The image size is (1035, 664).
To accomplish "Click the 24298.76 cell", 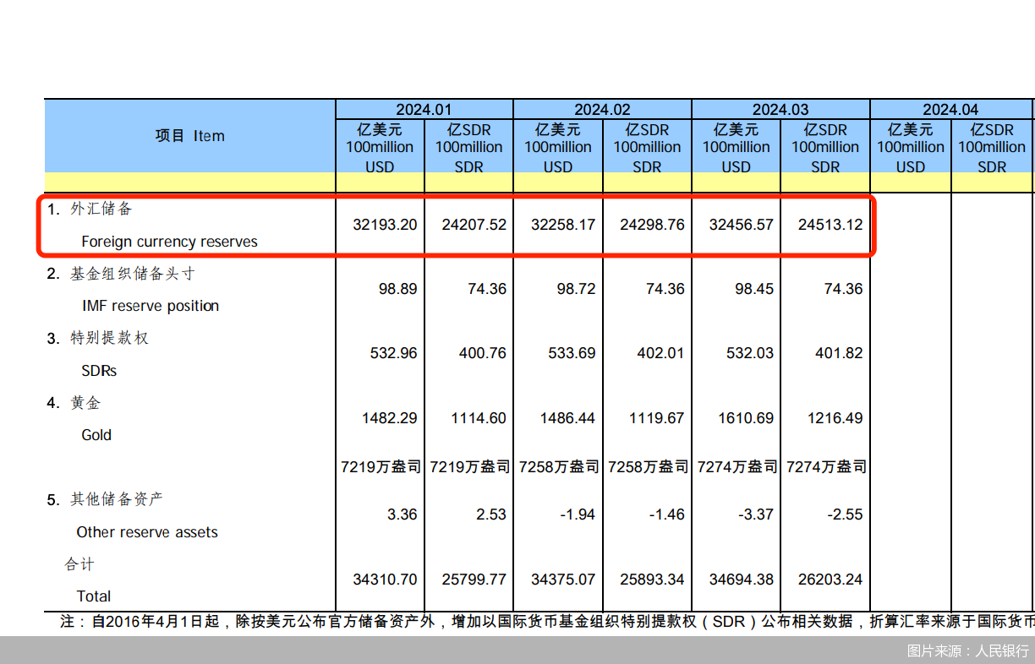I will click(652, 225).
